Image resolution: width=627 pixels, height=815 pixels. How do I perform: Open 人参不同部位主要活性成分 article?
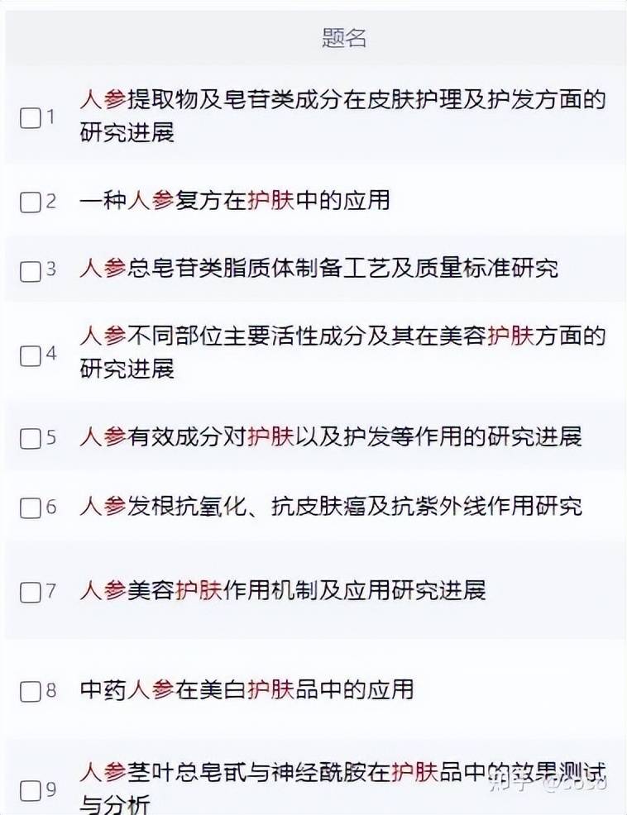tap(343, 352)
